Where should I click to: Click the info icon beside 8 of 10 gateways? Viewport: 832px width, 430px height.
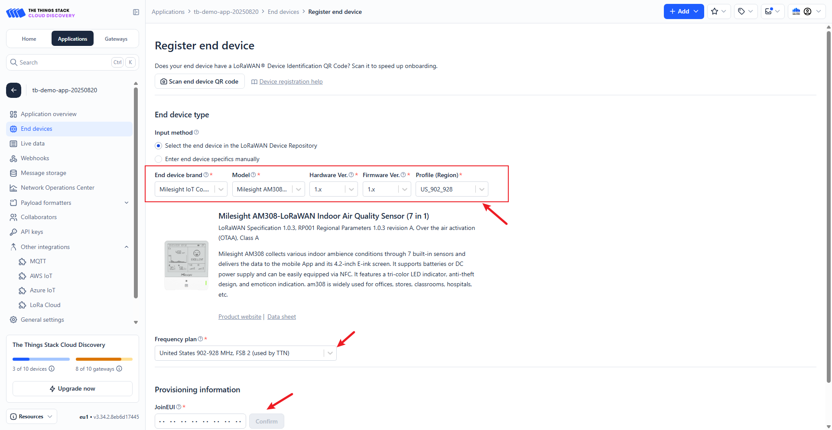(119, 369)
